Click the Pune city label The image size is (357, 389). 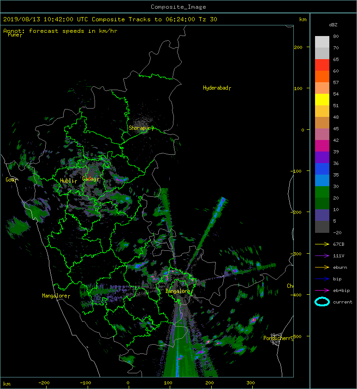tap(14, 35)
